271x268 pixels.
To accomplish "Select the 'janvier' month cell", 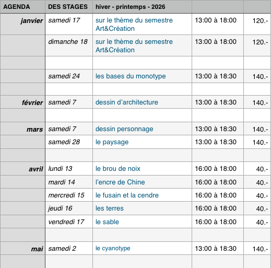I will pyautogui.click(x=22, y=24).
